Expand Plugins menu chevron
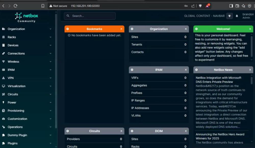 pos(50,143)
